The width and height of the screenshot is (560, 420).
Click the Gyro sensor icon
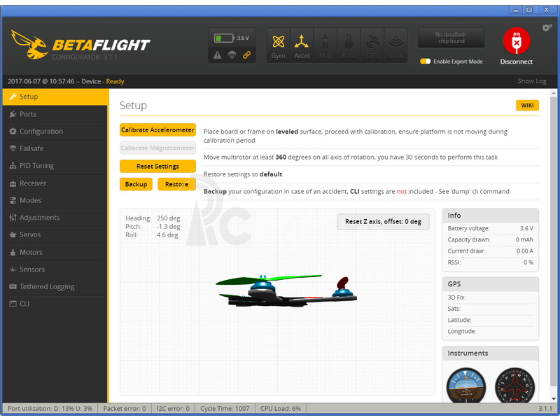tap(278, 46)
